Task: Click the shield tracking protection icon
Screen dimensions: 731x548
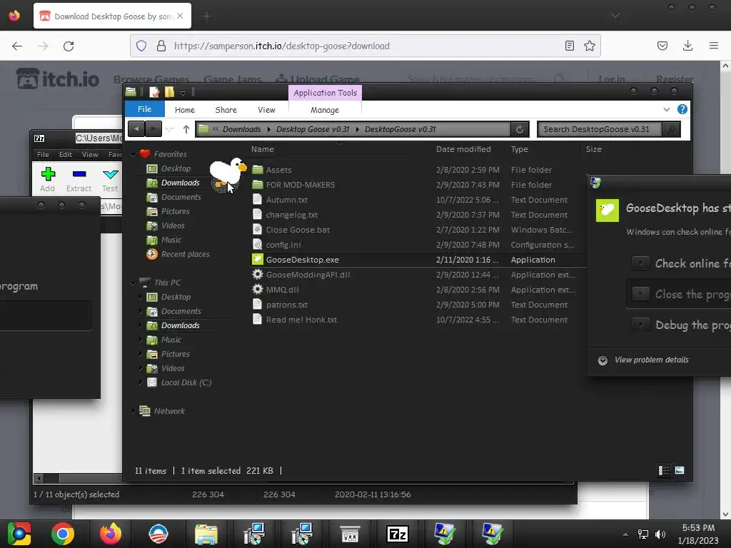Action: click(x=141, y=46)
